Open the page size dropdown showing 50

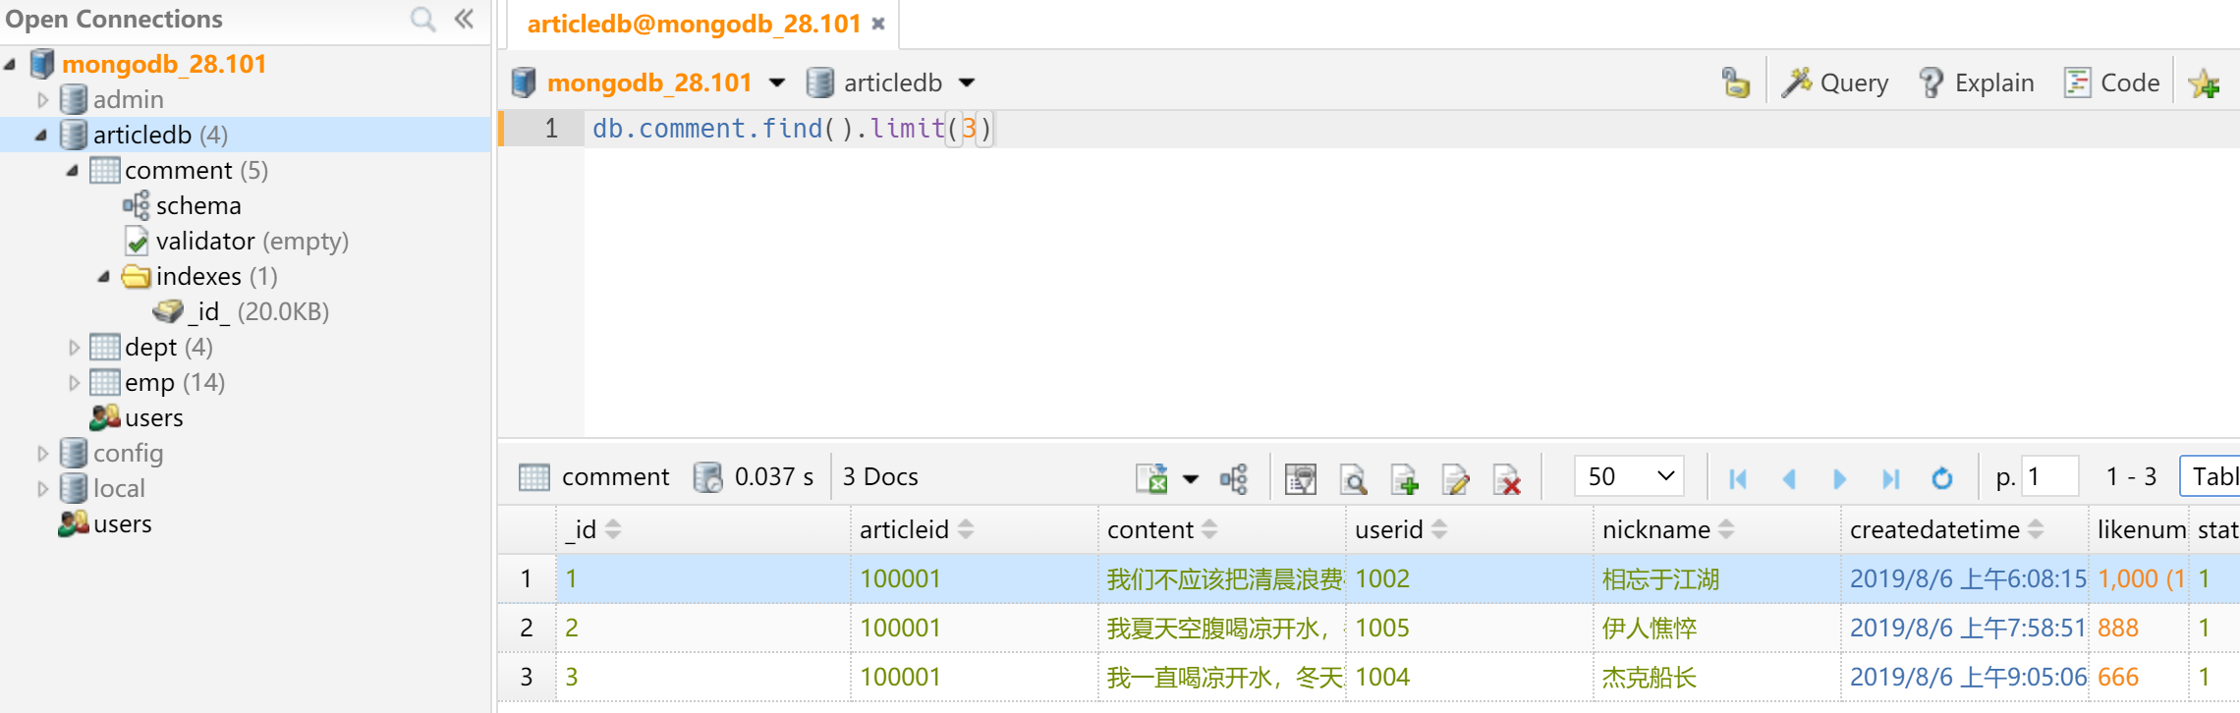(1629, 476)
